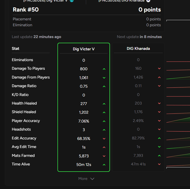Click the 0 points total heading
Viewport: 190px width, 189px height.
pyautogui.click(x=150, y=10)
